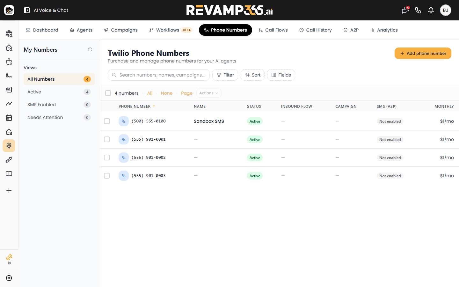The image size is (459, 287).
Task: Open the Workflows BETA tab
Action: tap(171, 30)
